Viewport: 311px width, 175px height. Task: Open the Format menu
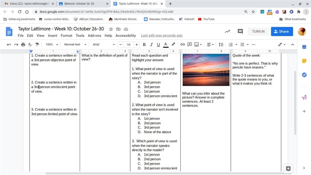tap(66, 35)
